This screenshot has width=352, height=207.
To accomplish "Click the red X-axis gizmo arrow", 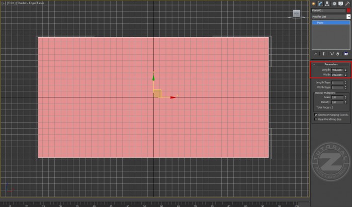I will tap(172, 97).
